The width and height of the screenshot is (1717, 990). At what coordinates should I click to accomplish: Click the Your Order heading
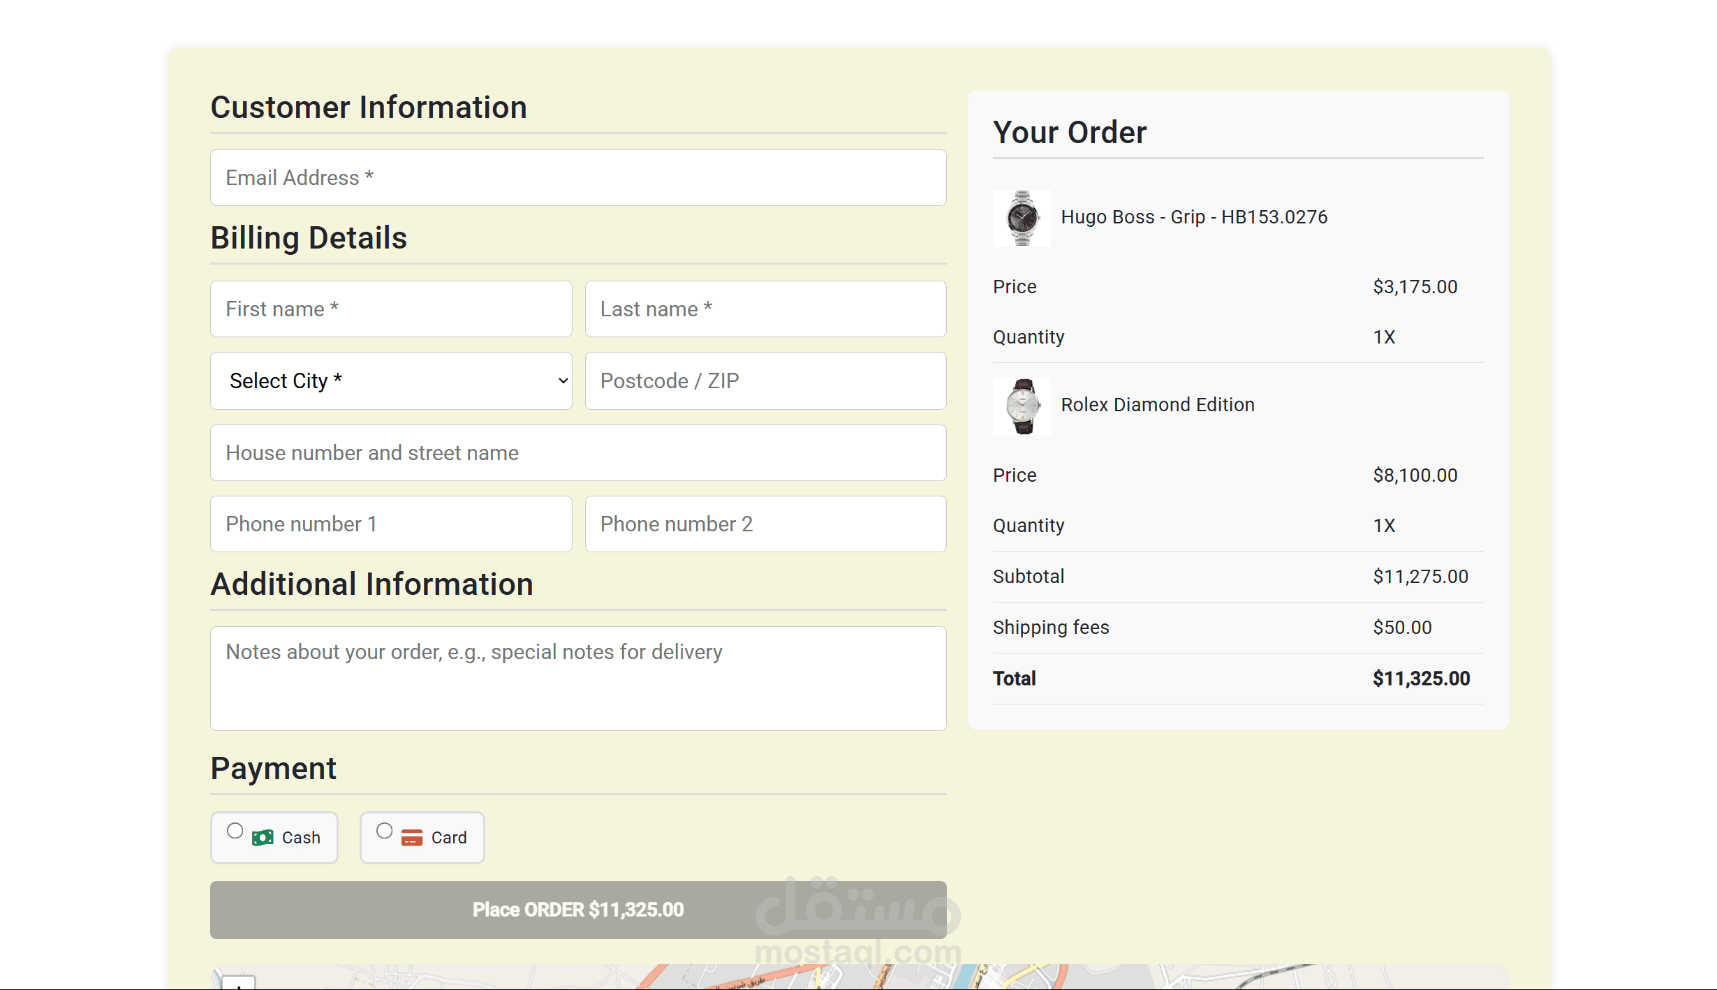coord(1070,133)
